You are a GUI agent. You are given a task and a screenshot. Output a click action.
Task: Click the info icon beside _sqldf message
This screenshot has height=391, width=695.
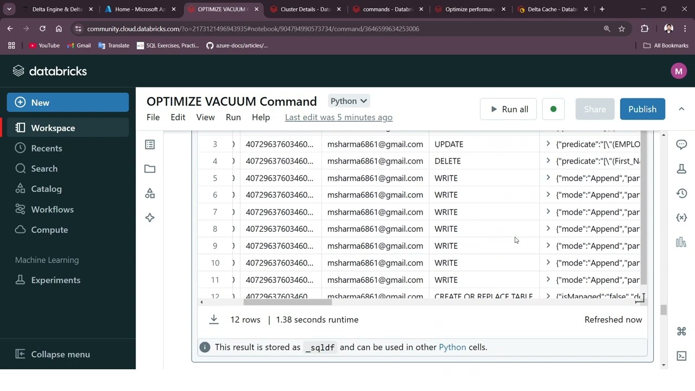click(205, 347)
